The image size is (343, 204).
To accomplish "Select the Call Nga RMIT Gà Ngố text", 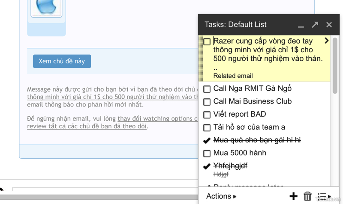I will tap(252, 89).
